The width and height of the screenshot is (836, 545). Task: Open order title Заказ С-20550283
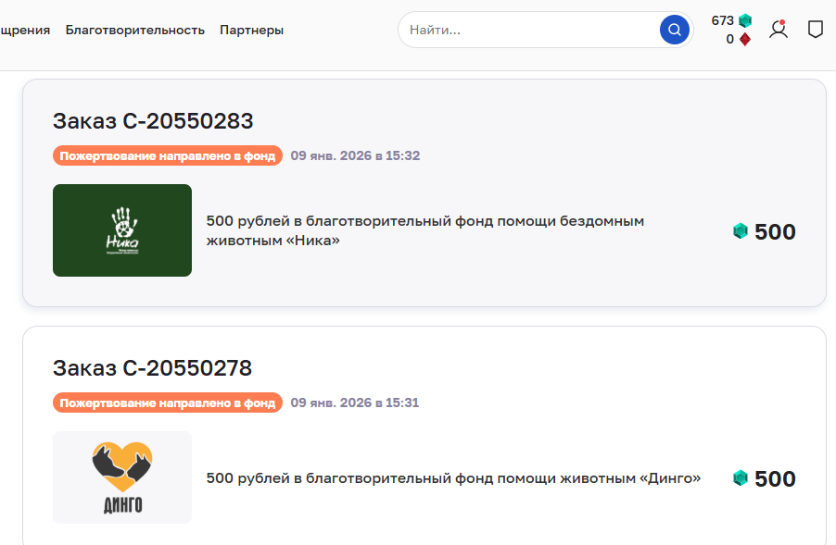(x=153, y=121)
